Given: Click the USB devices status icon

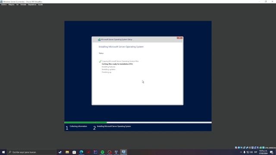Looking at the screenshot, I should [247, 148].
